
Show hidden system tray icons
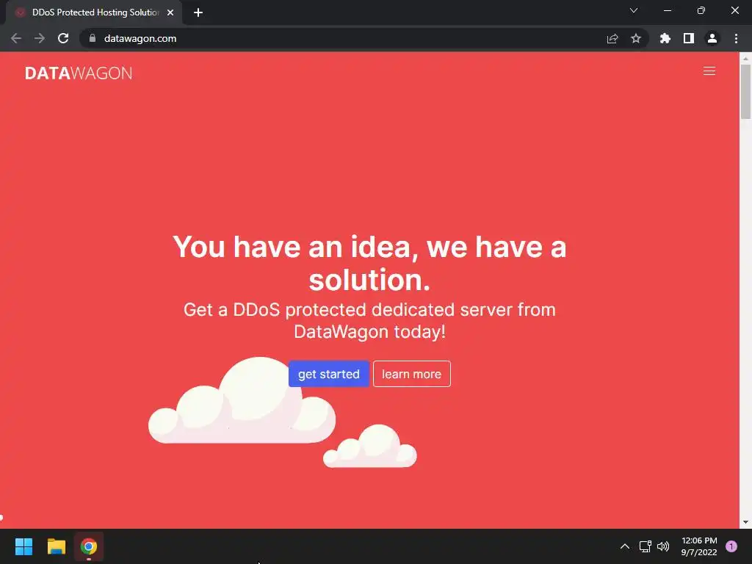tap(625, 546)
